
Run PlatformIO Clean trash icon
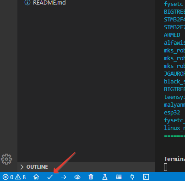pos(91,177)
